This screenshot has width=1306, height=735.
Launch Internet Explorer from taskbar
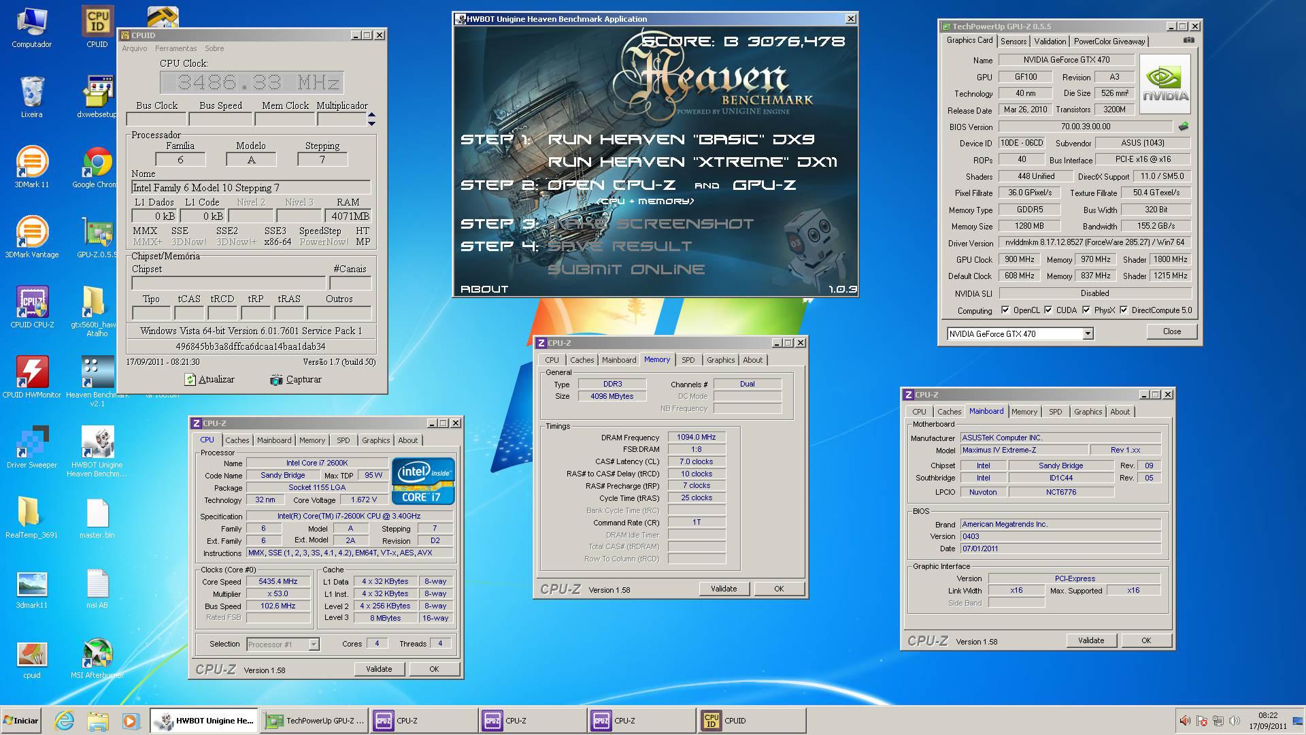tap(64, 721)
